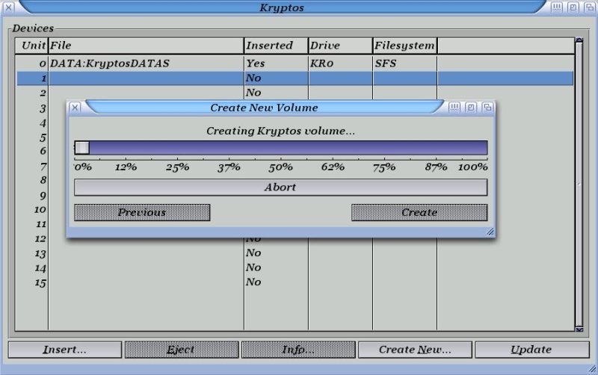Screen dimensions: 598x375
Task: Click rightmost gadget of Create New Volume dialog
Action: [487, 108]
